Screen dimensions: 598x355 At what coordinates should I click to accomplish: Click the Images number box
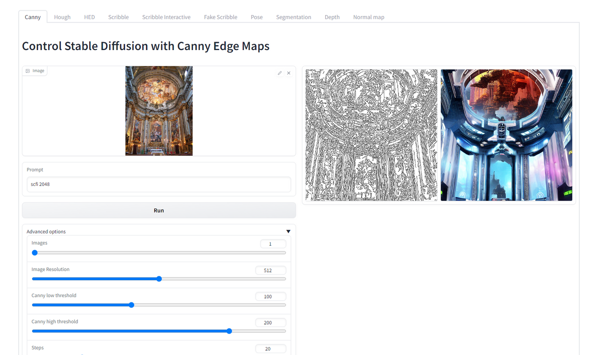273,244
